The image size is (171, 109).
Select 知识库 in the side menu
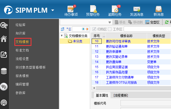(21, 33)
